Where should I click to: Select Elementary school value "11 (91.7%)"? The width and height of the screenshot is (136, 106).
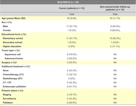(72, 38)
